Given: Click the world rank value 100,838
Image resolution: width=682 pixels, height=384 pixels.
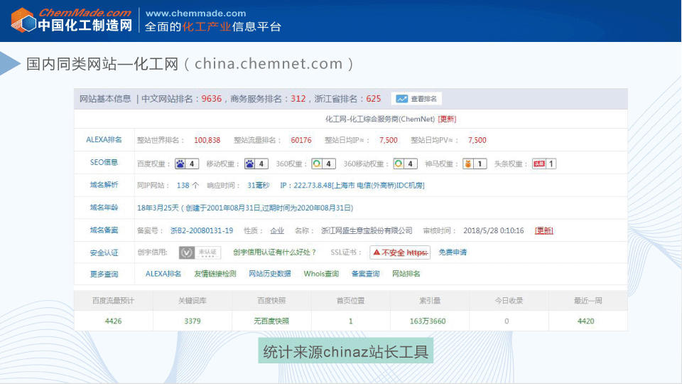Looking at the screenshot, I should (207, 140).
